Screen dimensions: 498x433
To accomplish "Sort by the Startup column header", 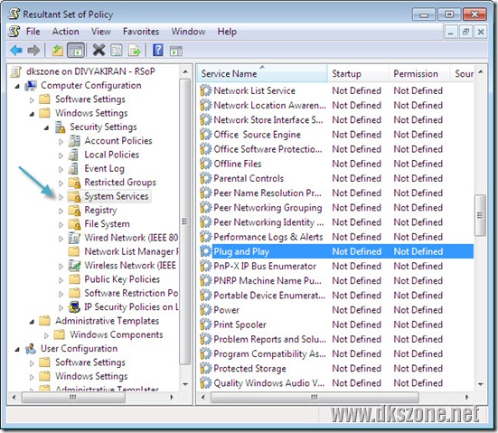I will tap(358, 73).
